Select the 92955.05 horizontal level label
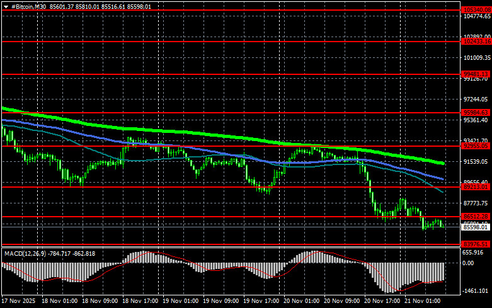Image resolution: width=492 pixels, height=308 pixels. [476, 146]
